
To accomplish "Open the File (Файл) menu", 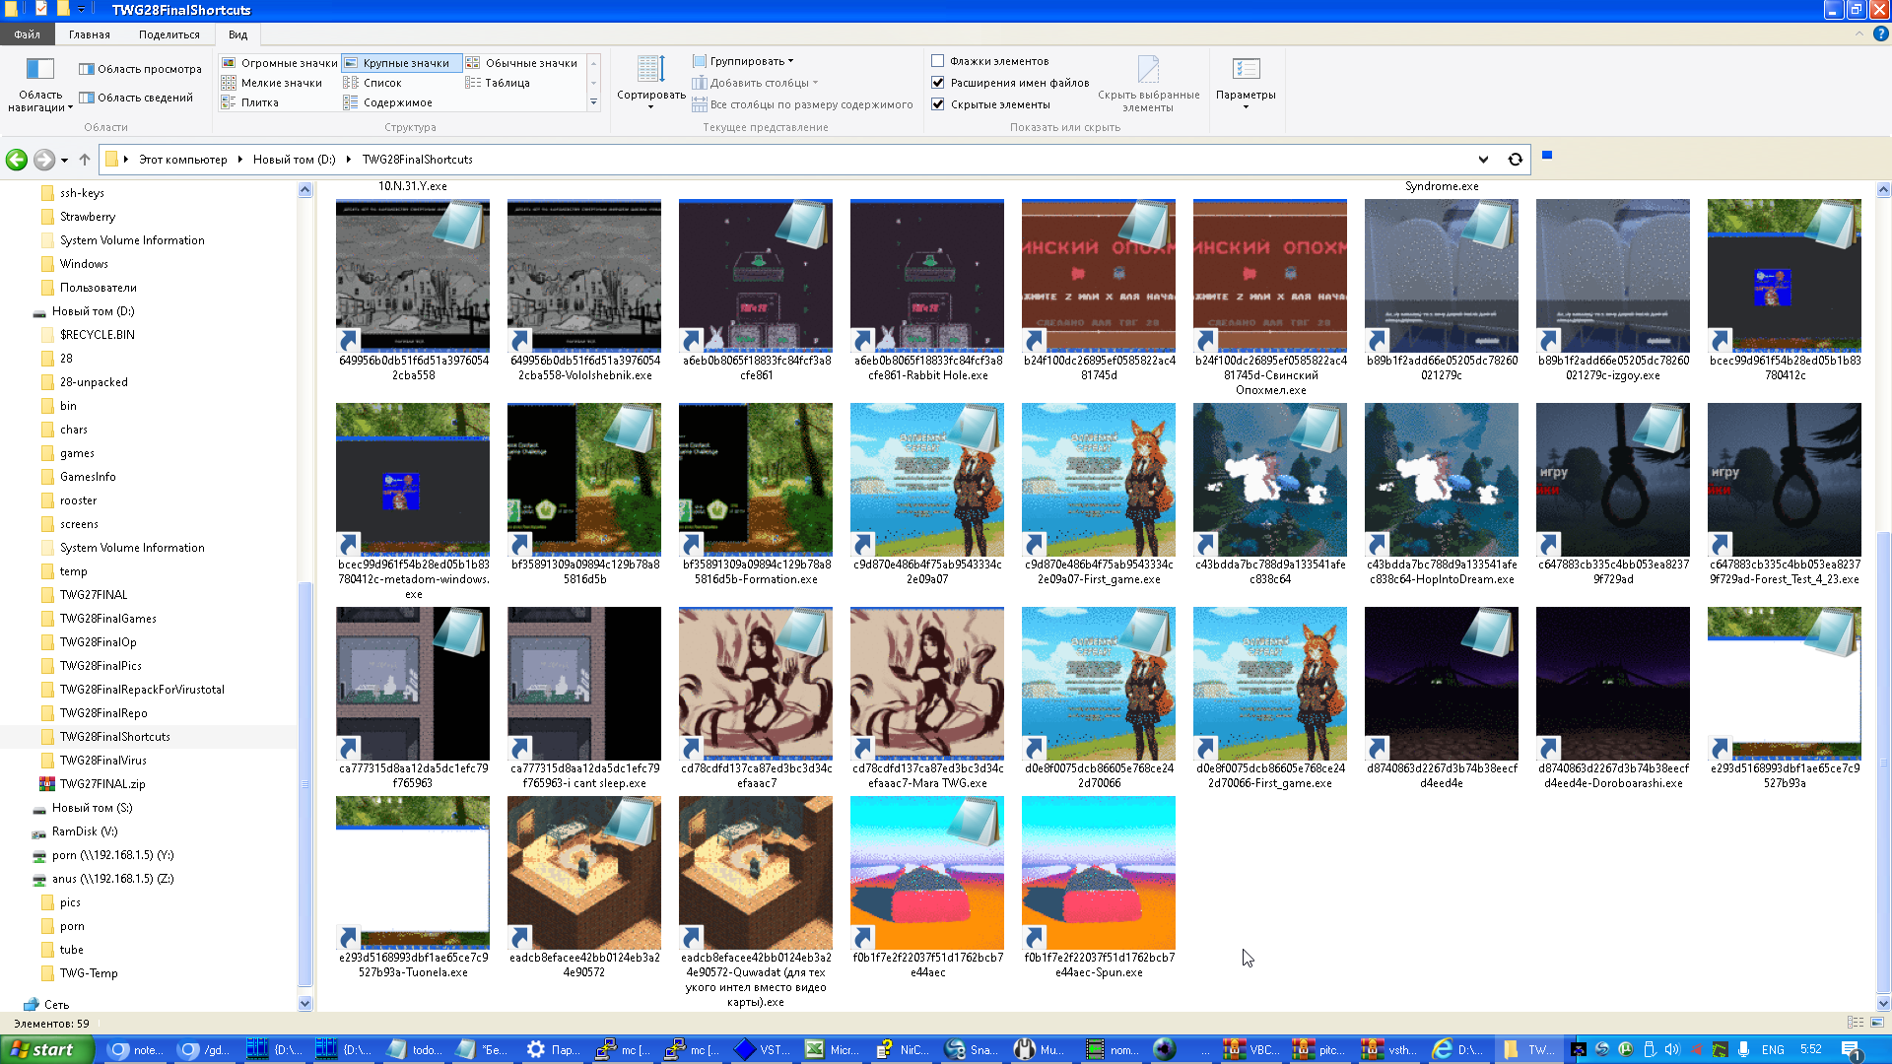I will click(x=27, y=34).
